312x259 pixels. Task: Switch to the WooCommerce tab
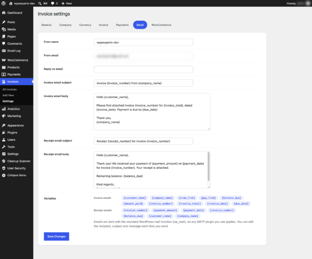pyautogui.click(x=161, y=25)
